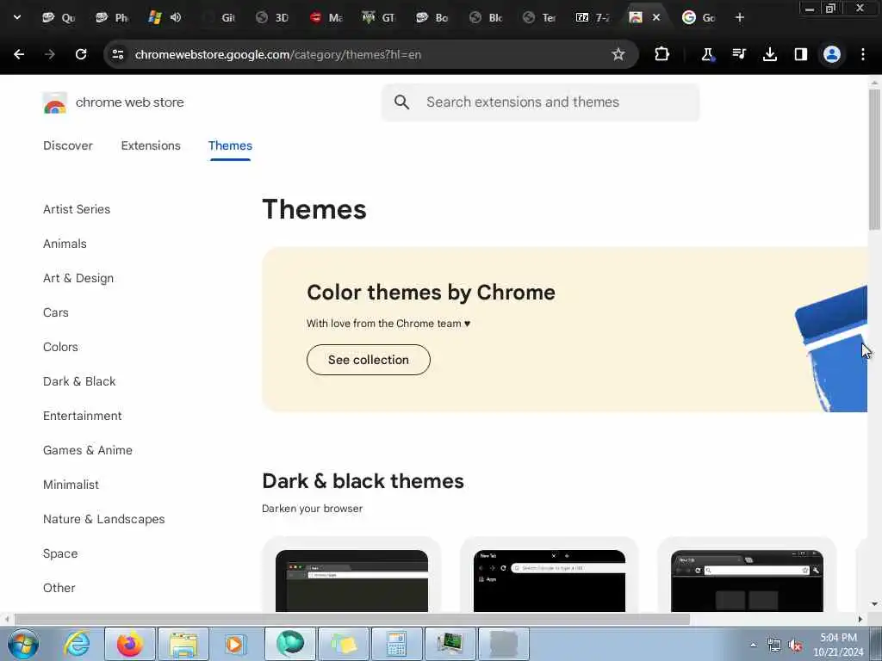The height and width of the screenshot is (661, 882).
Task: Switch to the Bo browser tab
Action: [432, 18]
